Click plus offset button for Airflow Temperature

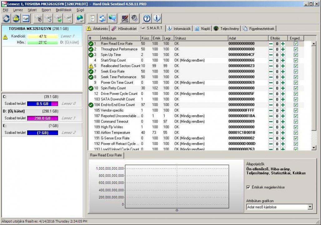[283, 132]
